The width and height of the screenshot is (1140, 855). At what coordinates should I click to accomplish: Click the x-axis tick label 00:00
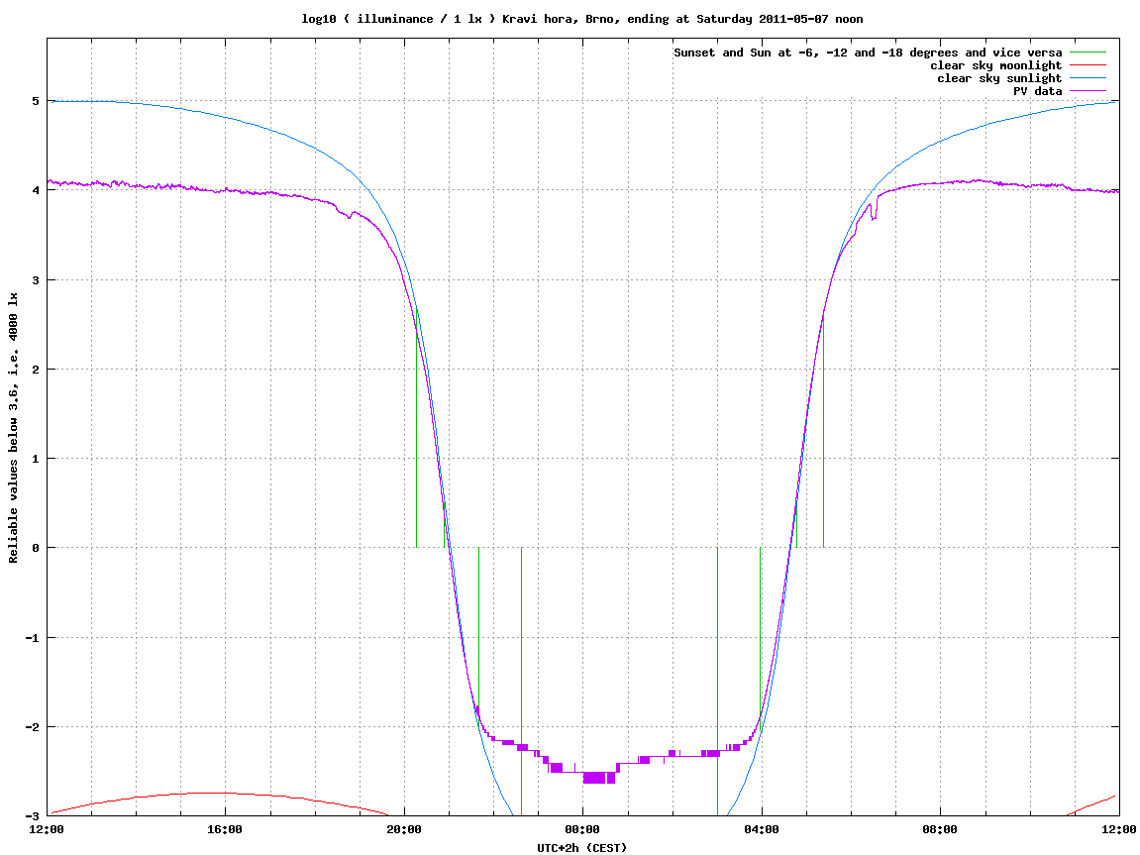click(582, 829)
